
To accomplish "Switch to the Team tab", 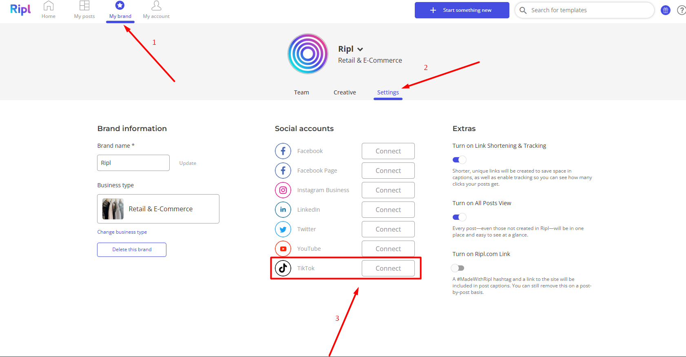I will pos(301,92).
